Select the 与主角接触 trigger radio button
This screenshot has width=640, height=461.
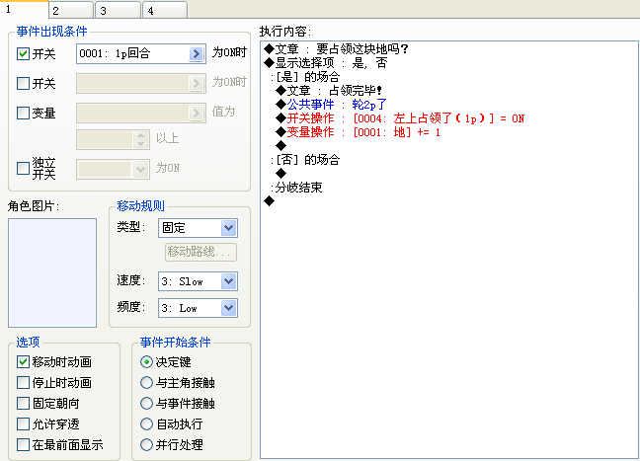146,382
